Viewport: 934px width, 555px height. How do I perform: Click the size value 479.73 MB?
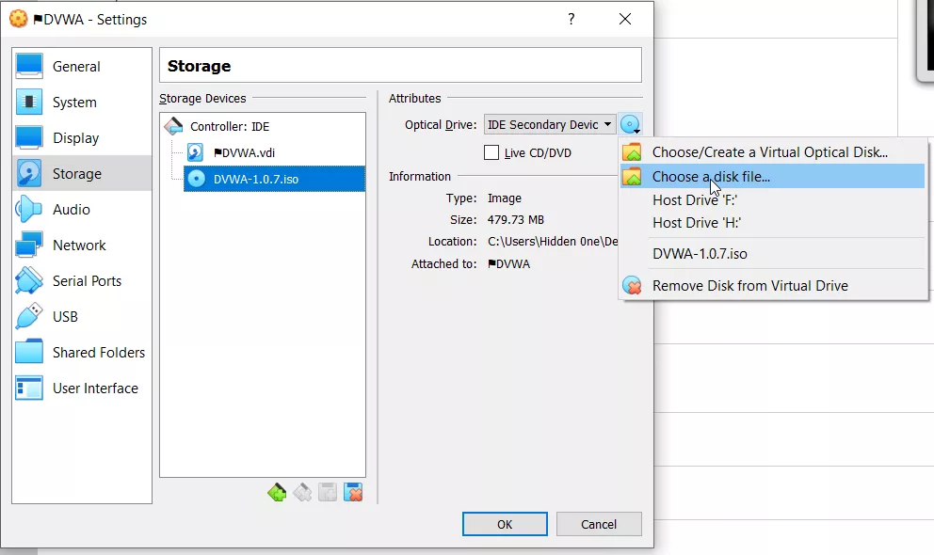coord(516,219)
